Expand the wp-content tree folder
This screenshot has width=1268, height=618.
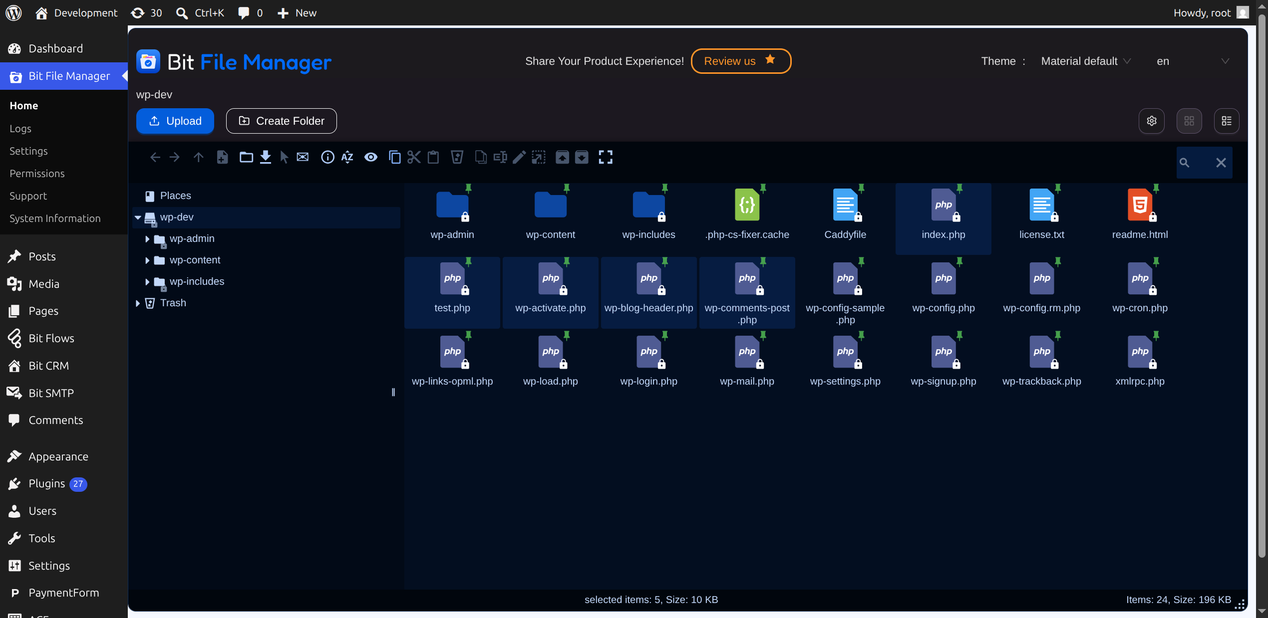point(147,260)
